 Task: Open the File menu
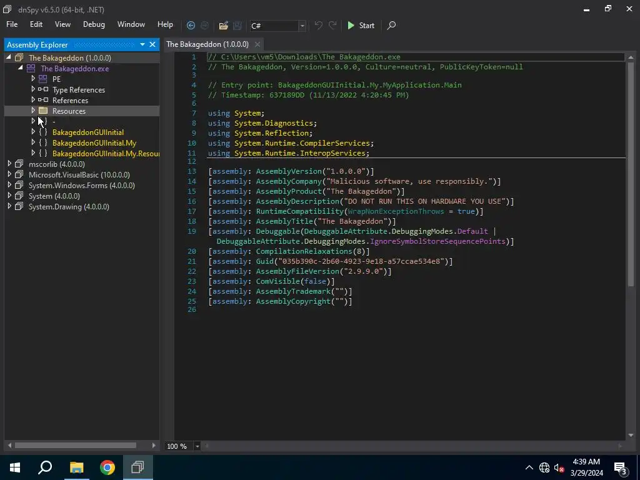[12, 24]
